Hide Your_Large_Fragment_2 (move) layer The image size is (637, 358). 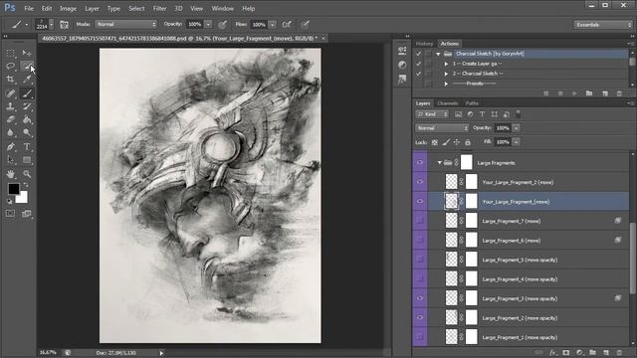420,182
